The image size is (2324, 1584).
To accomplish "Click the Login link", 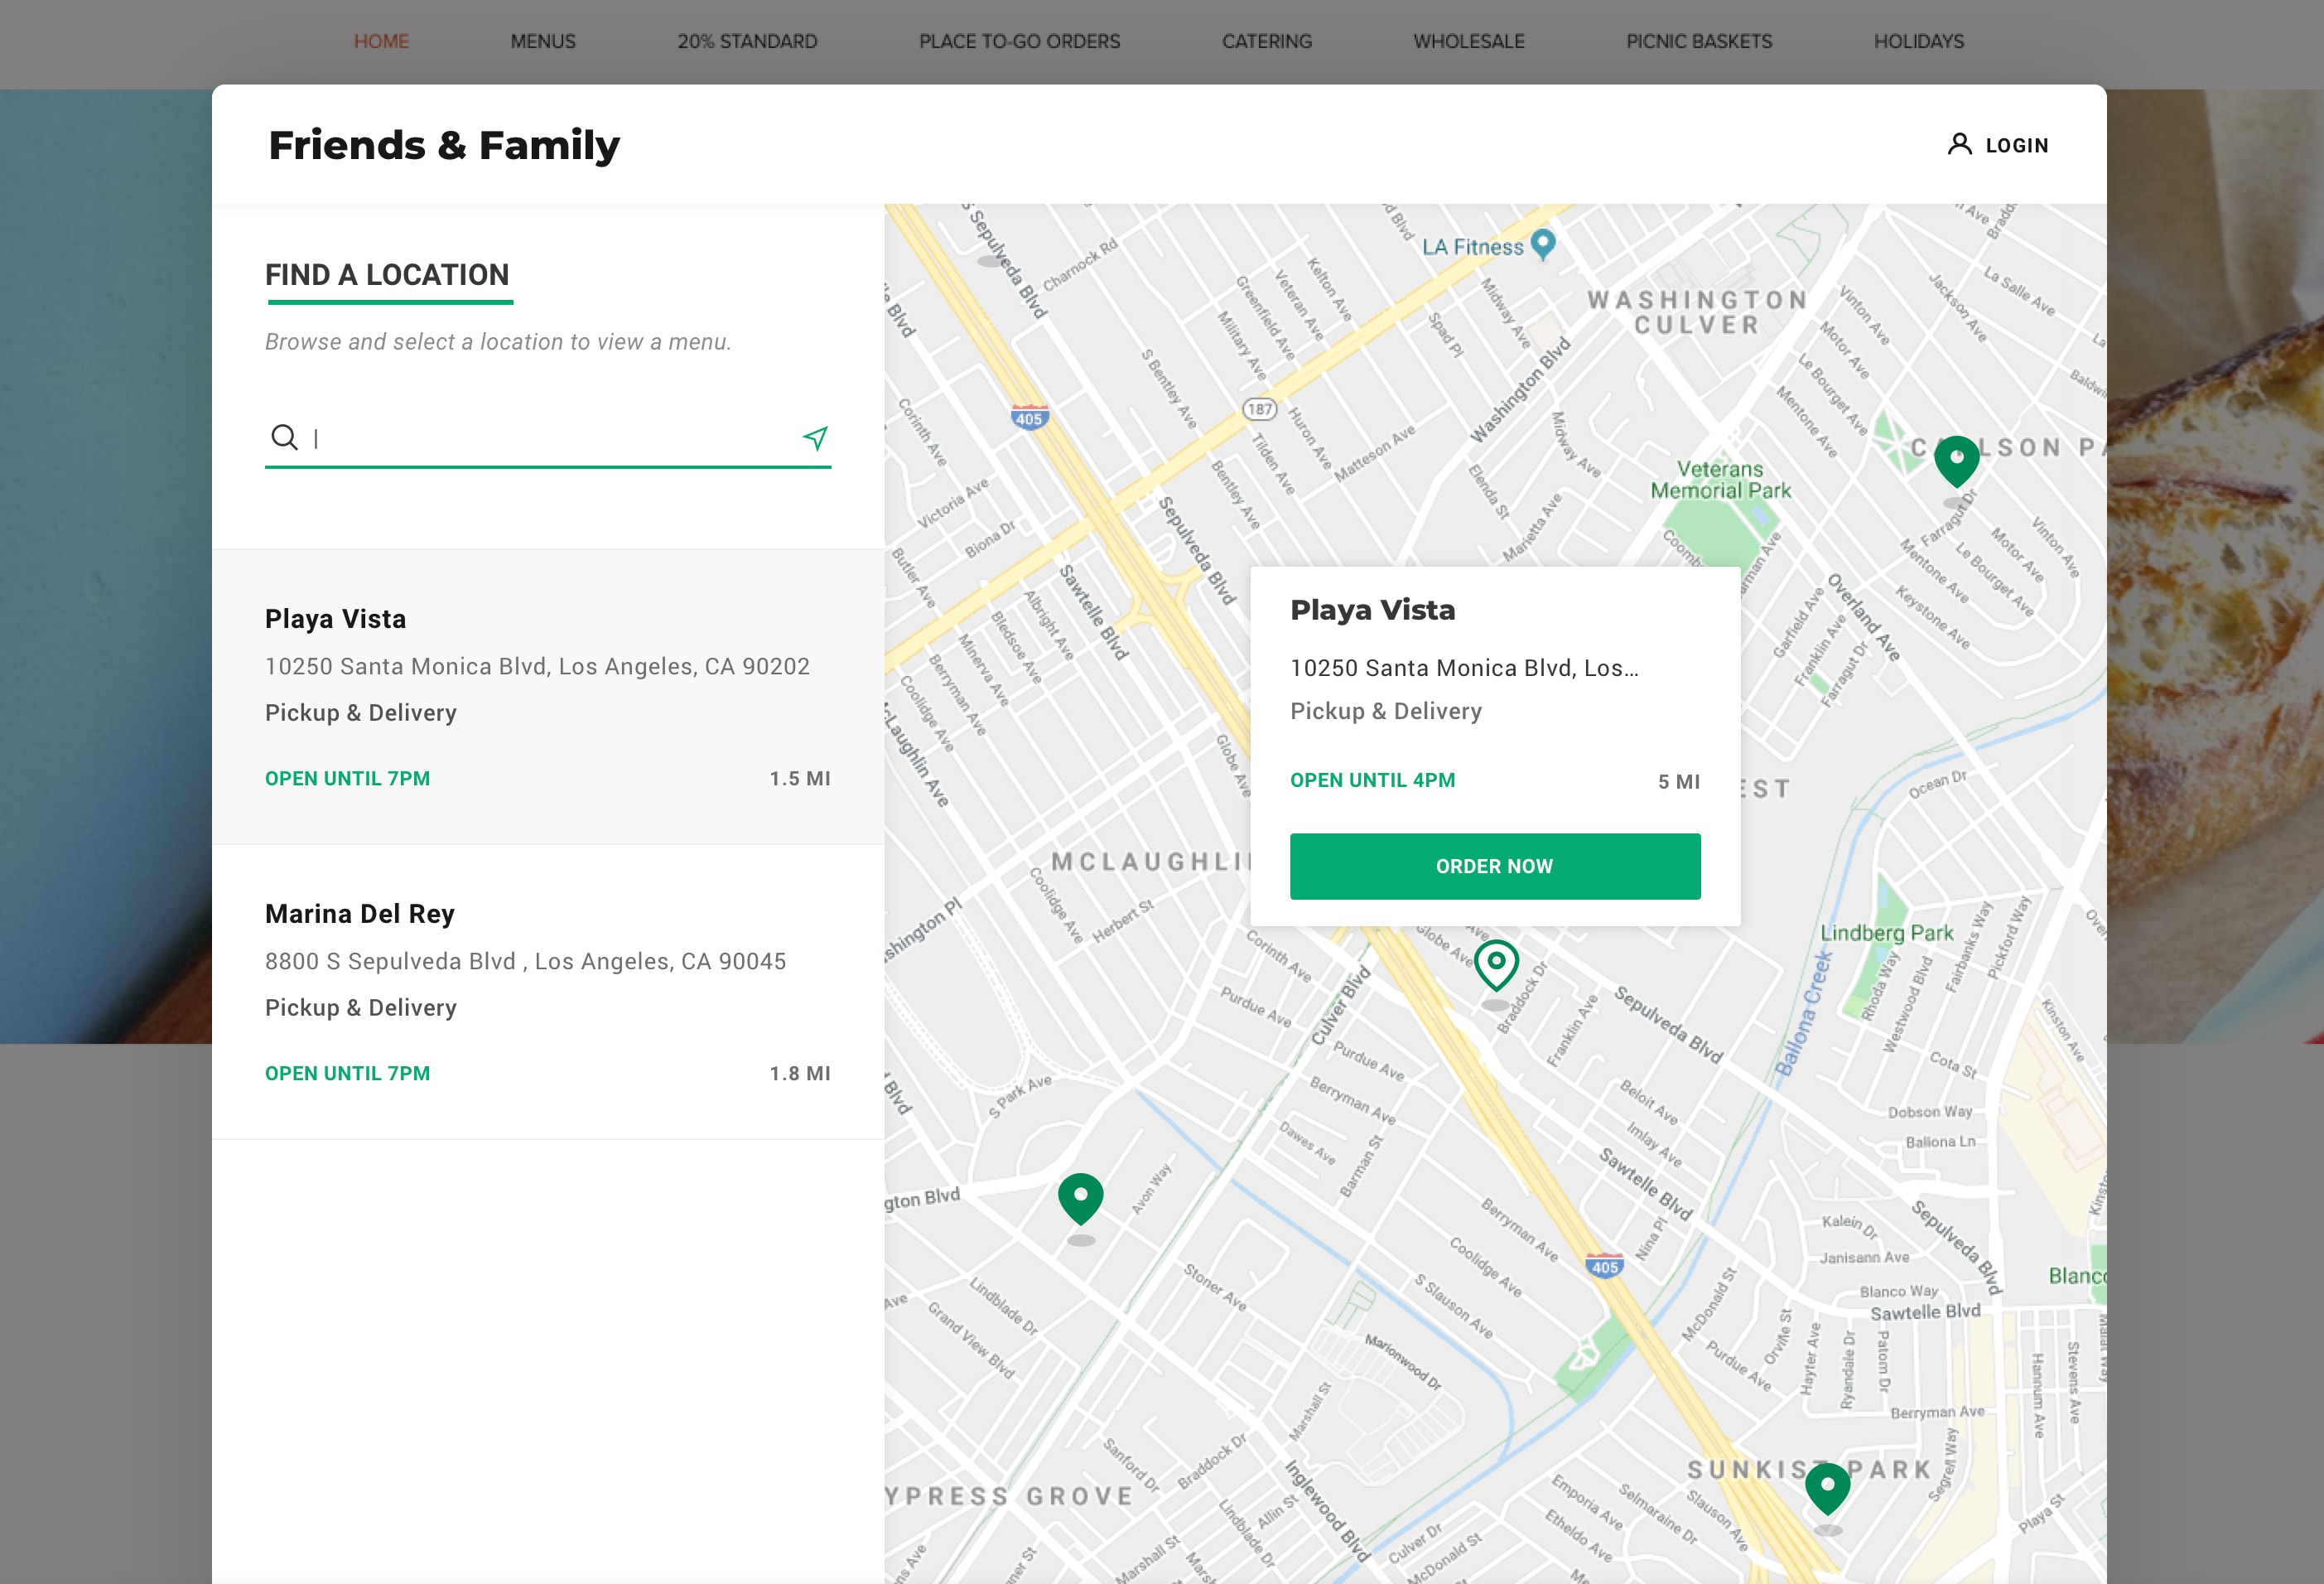I will tap(2016, 146).
